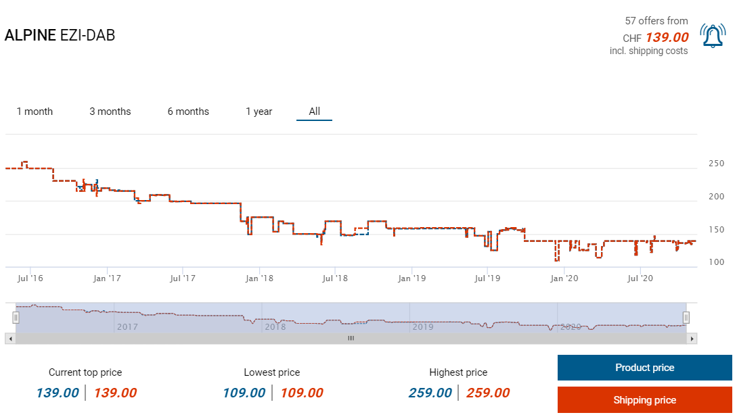Click the 2017 section in the navigator
Viewport: 737px width, 417px height.
127,326
